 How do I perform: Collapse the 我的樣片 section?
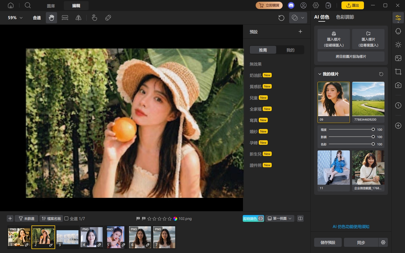[x=320, y=74]
